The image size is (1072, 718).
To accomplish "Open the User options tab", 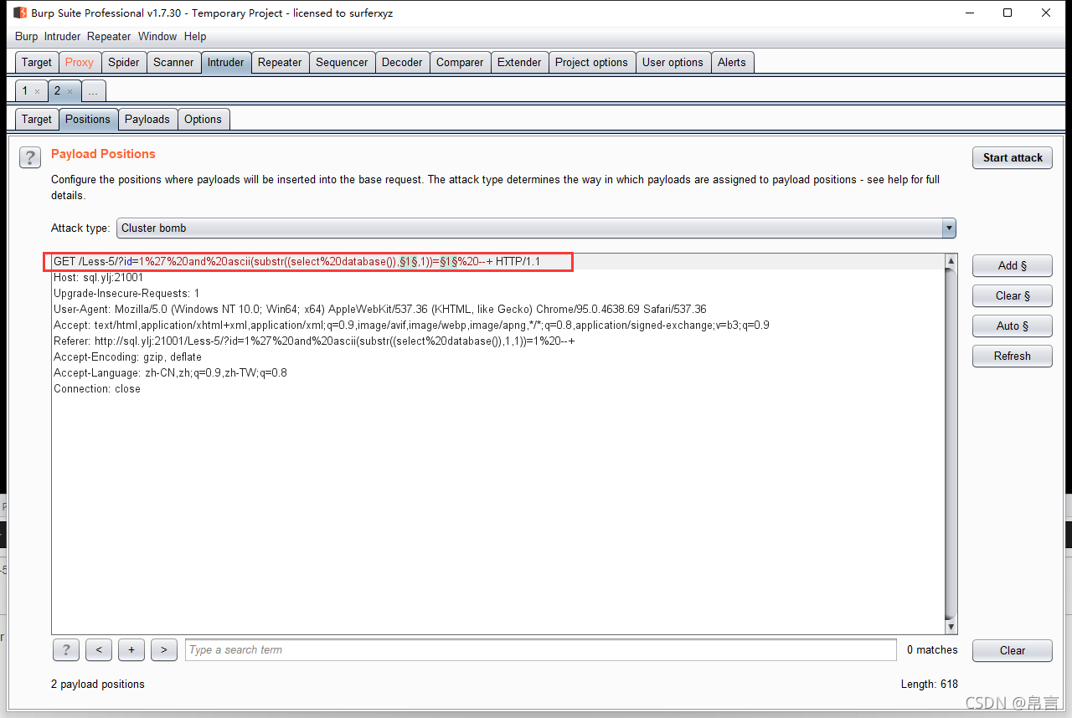I will tap(673, 62).
